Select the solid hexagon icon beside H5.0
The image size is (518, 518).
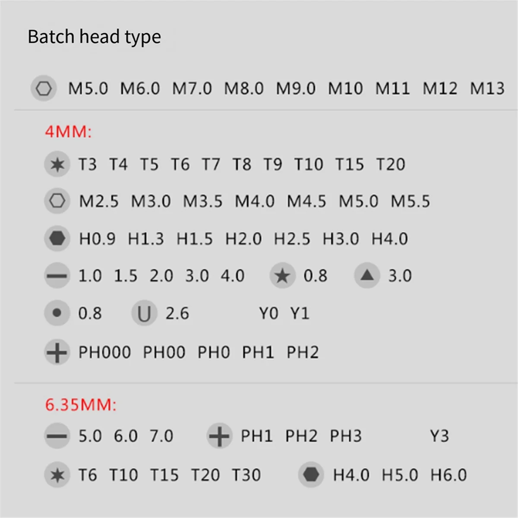pyautogui.click(x=311, y=475)
